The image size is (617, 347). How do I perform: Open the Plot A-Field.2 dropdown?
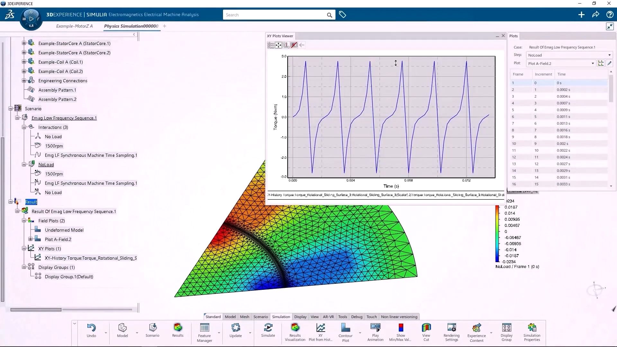click(x=592, y=63)
